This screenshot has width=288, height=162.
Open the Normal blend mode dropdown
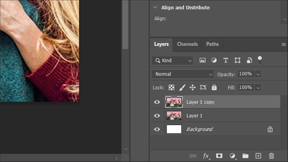(x=183, y=74)
